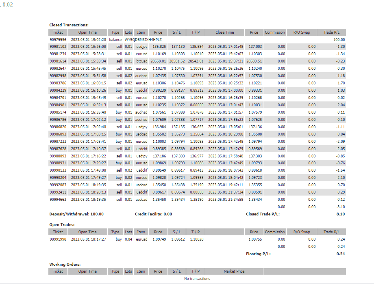Viewport: 374px width, 284px height.
Task: Select ticket 90987628
Action: click(58, 149)
